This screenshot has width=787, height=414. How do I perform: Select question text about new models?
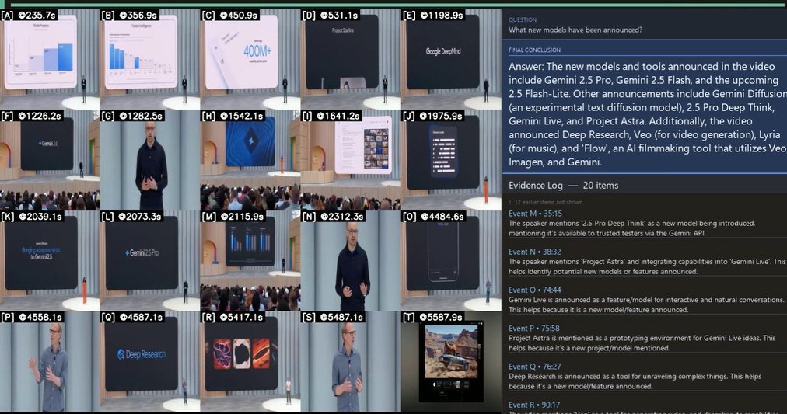pos(575,30)
